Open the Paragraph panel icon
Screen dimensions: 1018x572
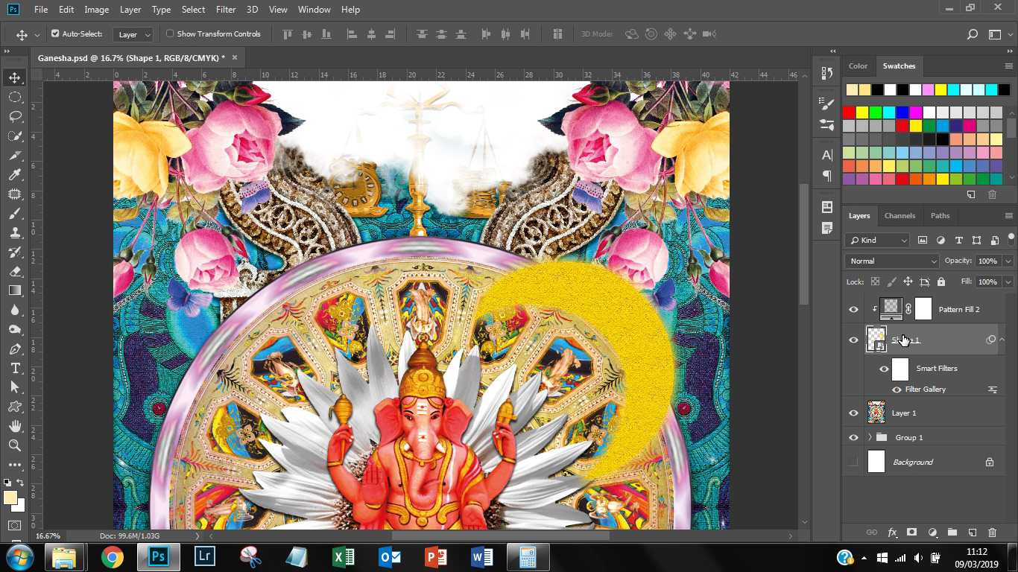pos(826,176)
